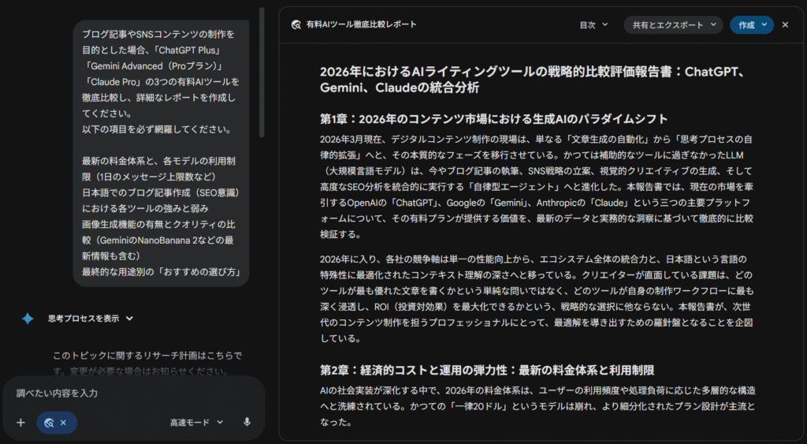
Task: Click the chevron next to 思考プロセスを表示
Action: [x=129, y=319]
